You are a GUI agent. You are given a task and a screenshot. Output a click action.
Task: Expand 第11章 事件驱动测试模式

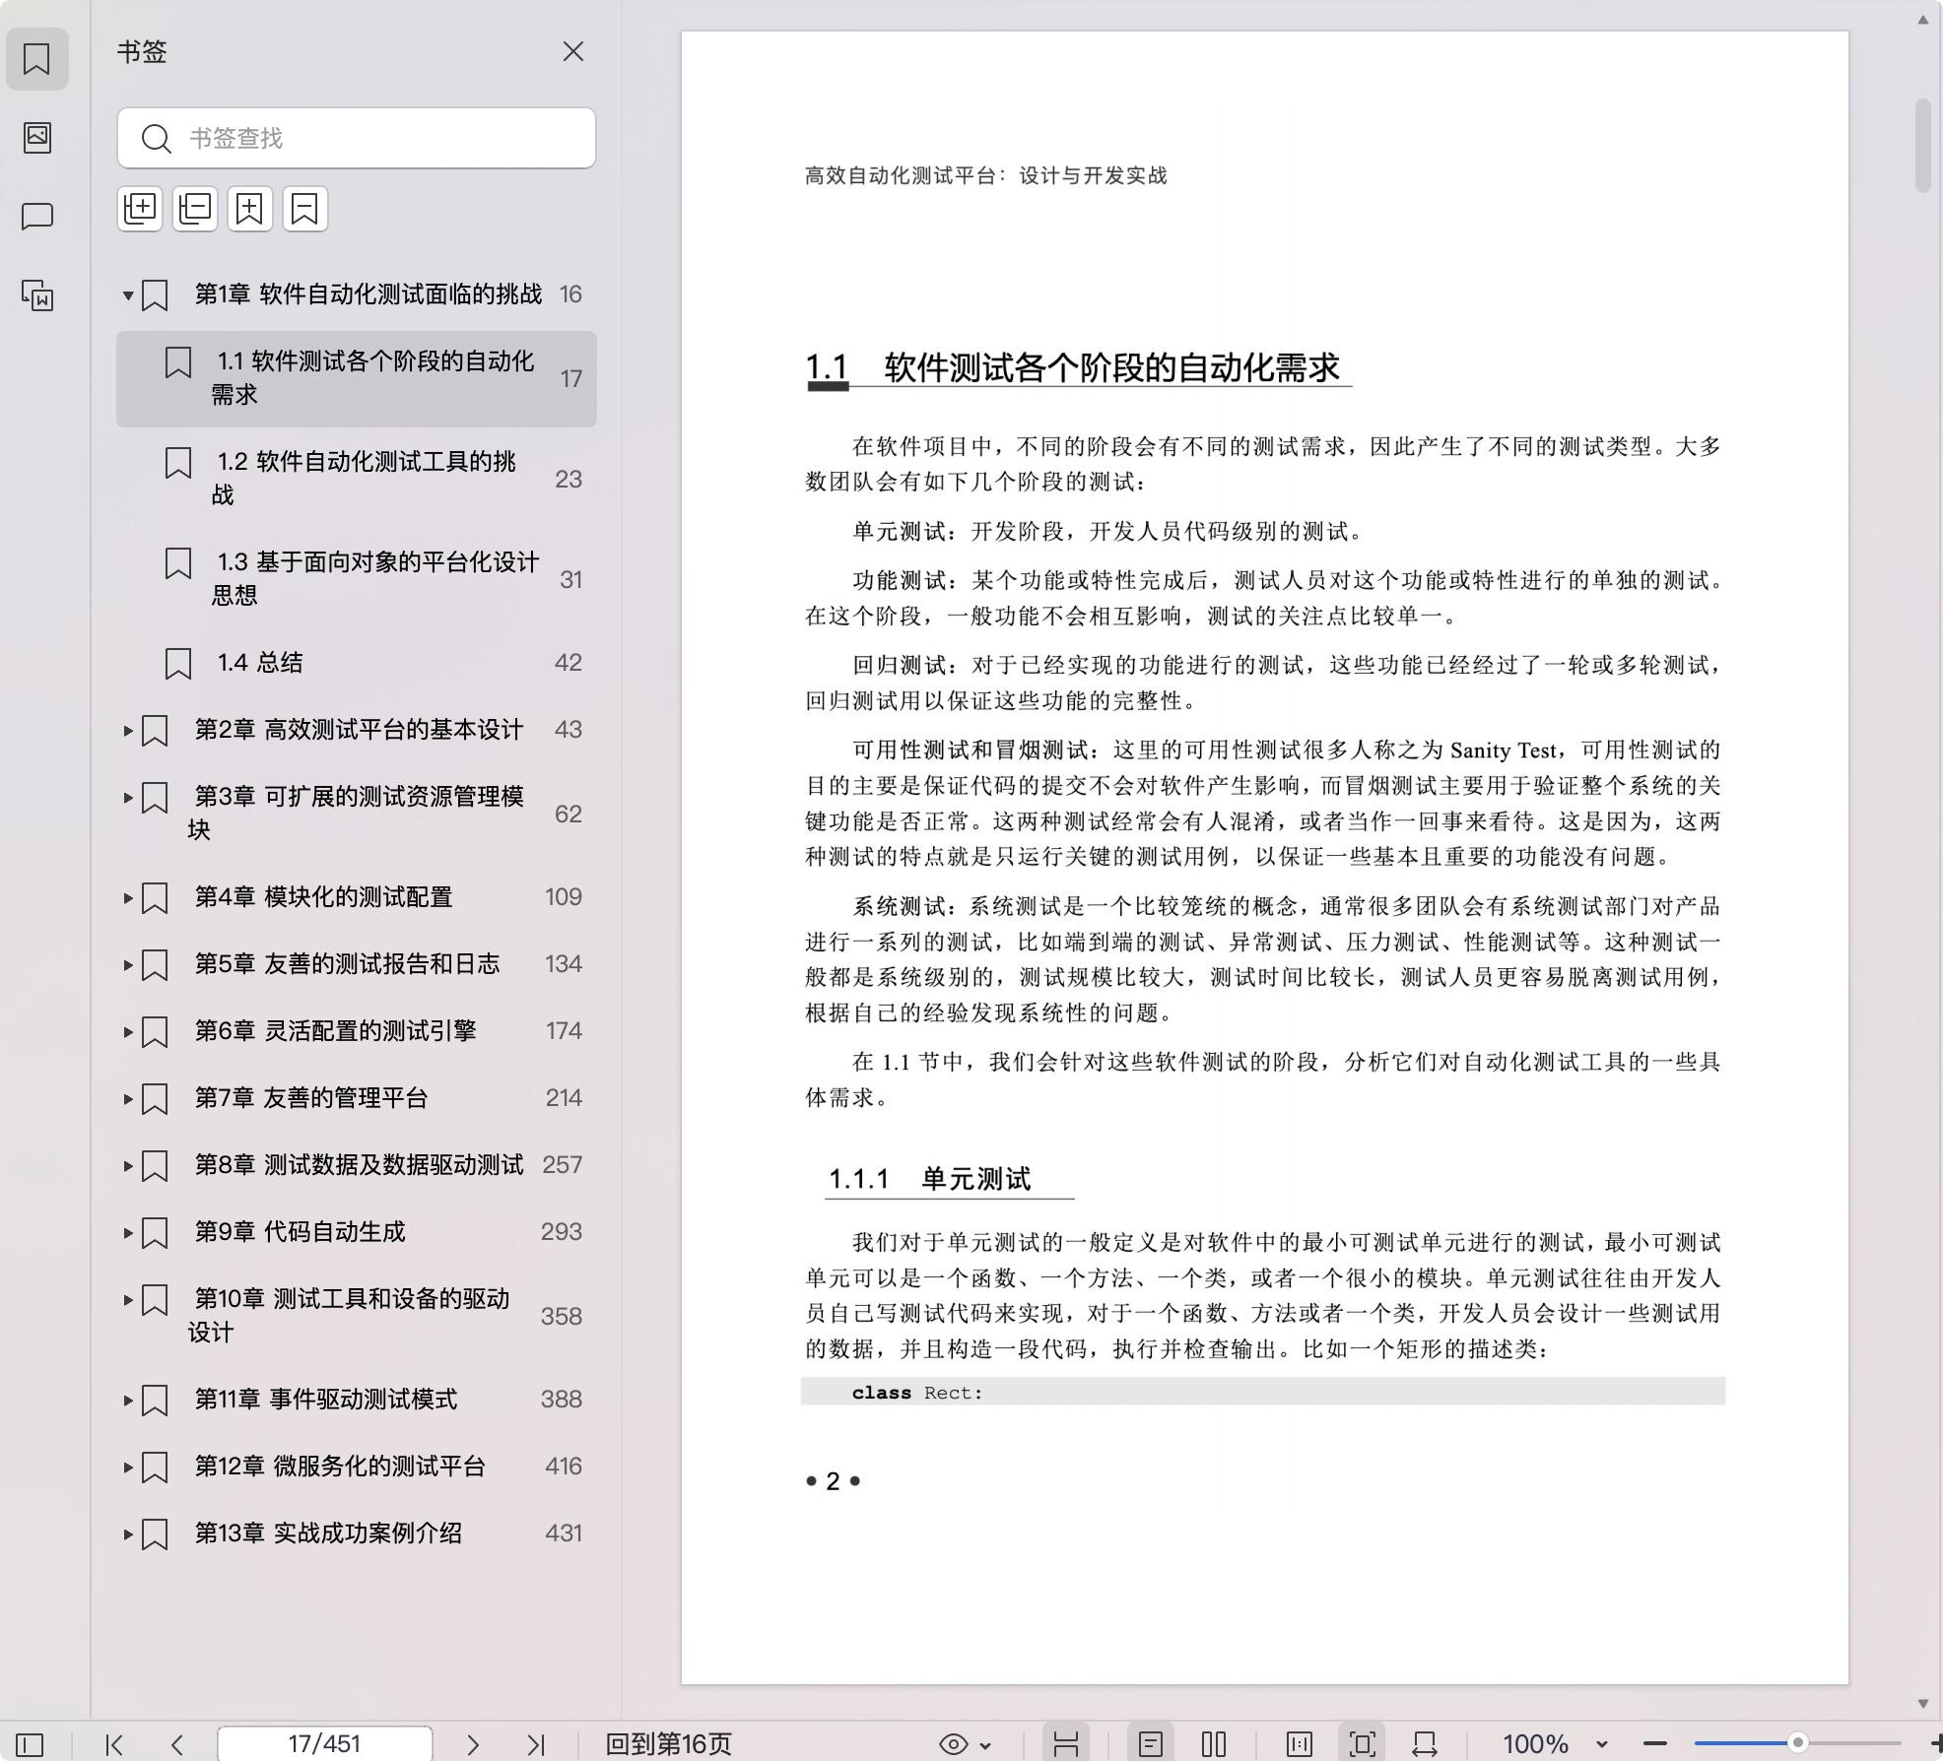coord(128,1400)
